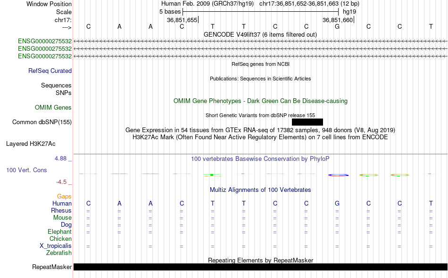Viewport: 448px width, 278px height.
Task: Click the chr17:36,851,652-36,851,663 (12 bp) range text
Action: click(309, 4)
